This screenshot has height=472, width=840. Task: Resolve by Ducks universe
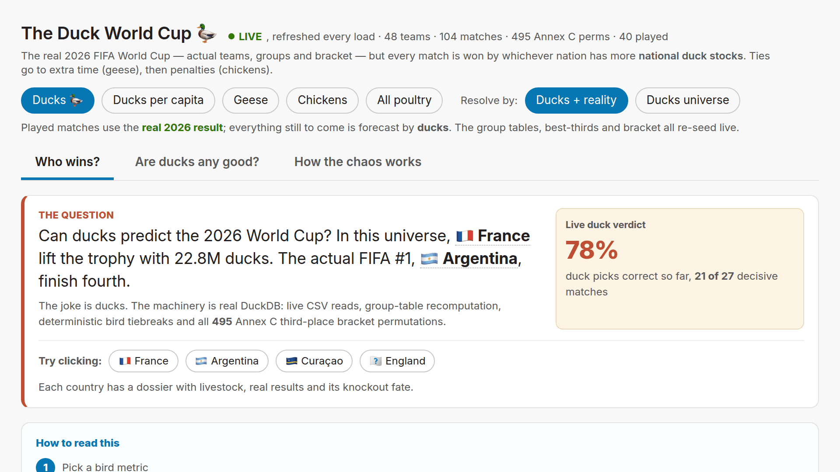click(x=688, y=101)
